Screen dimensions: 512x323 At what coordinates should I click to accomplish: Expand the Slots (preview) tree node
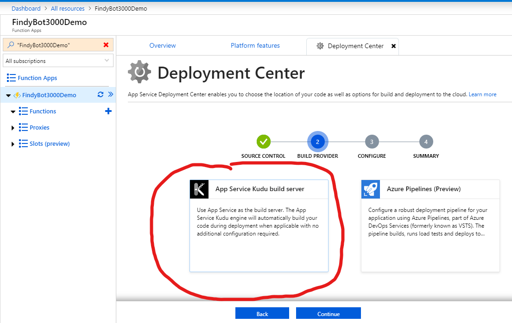tap(13, 144)
